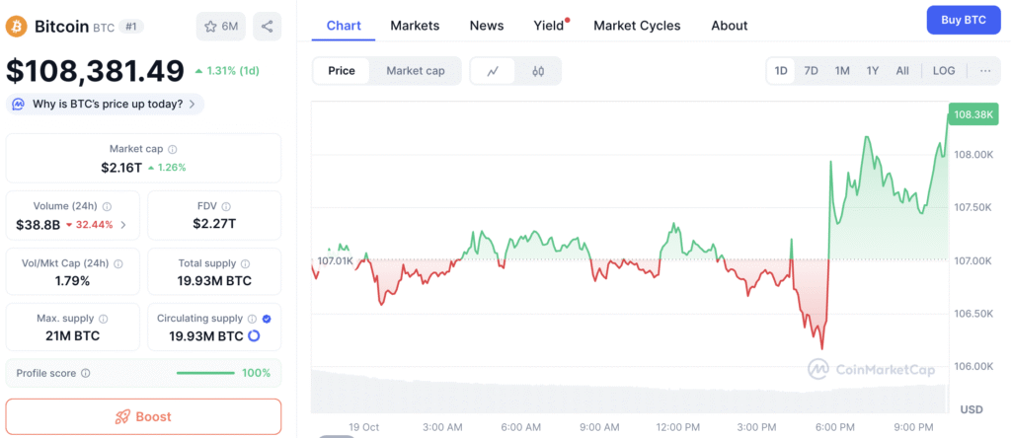
Task: Click the share icon next to Bitcoin
Action: (267, 27)
